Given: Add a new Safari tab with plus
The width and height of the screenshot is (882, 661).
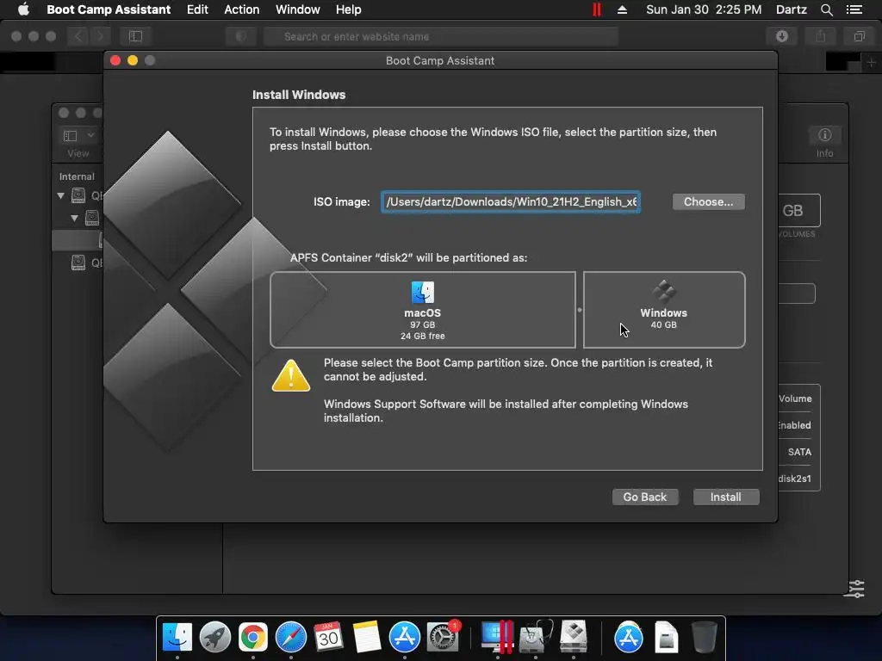Looking at the screenshot, I should pos(872,62).
